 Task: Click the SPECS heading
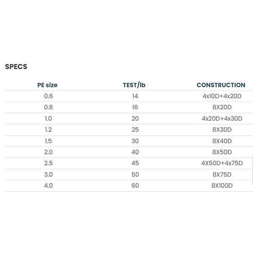point(16,66)
